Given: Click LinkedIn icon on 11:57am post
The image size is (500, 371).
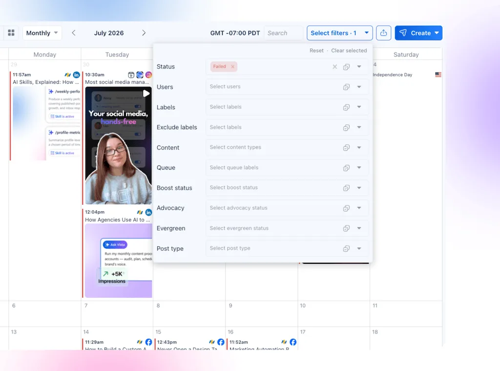Looking at the screenshot, I should (77, 75).
